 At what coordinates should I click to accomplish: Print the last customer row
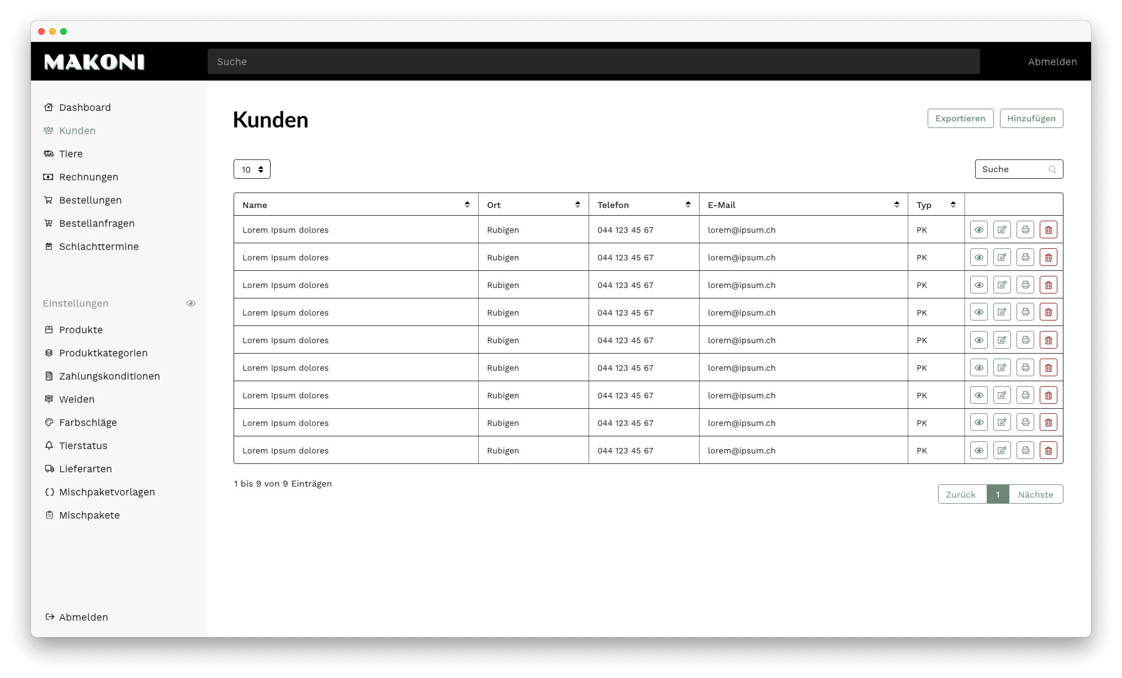[1025, 450]
